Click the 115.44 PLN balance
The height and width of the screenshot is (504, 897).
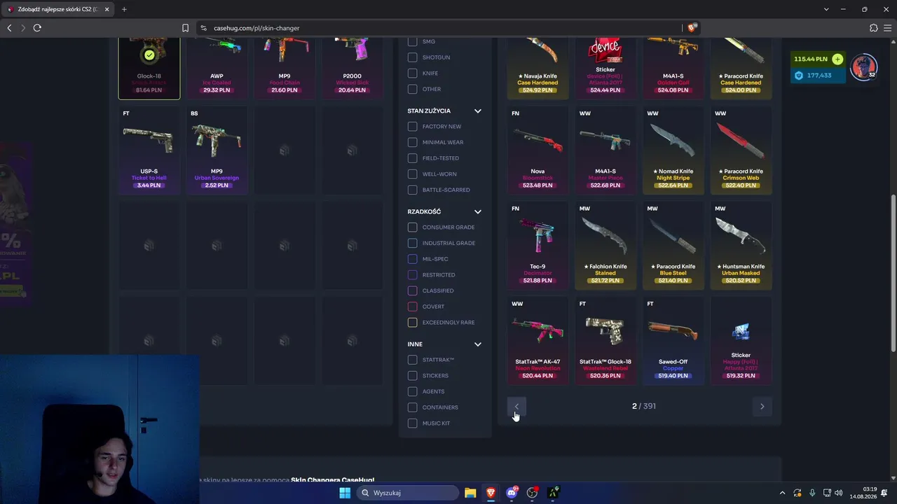811,59
